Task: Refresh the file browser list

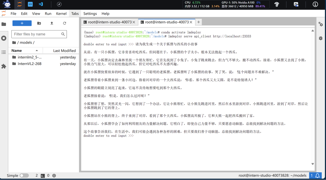Action: click(64, 23)
